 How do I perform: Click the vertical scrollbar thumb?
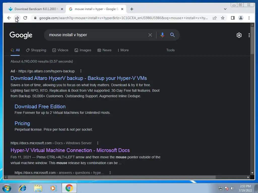[252, 40]
